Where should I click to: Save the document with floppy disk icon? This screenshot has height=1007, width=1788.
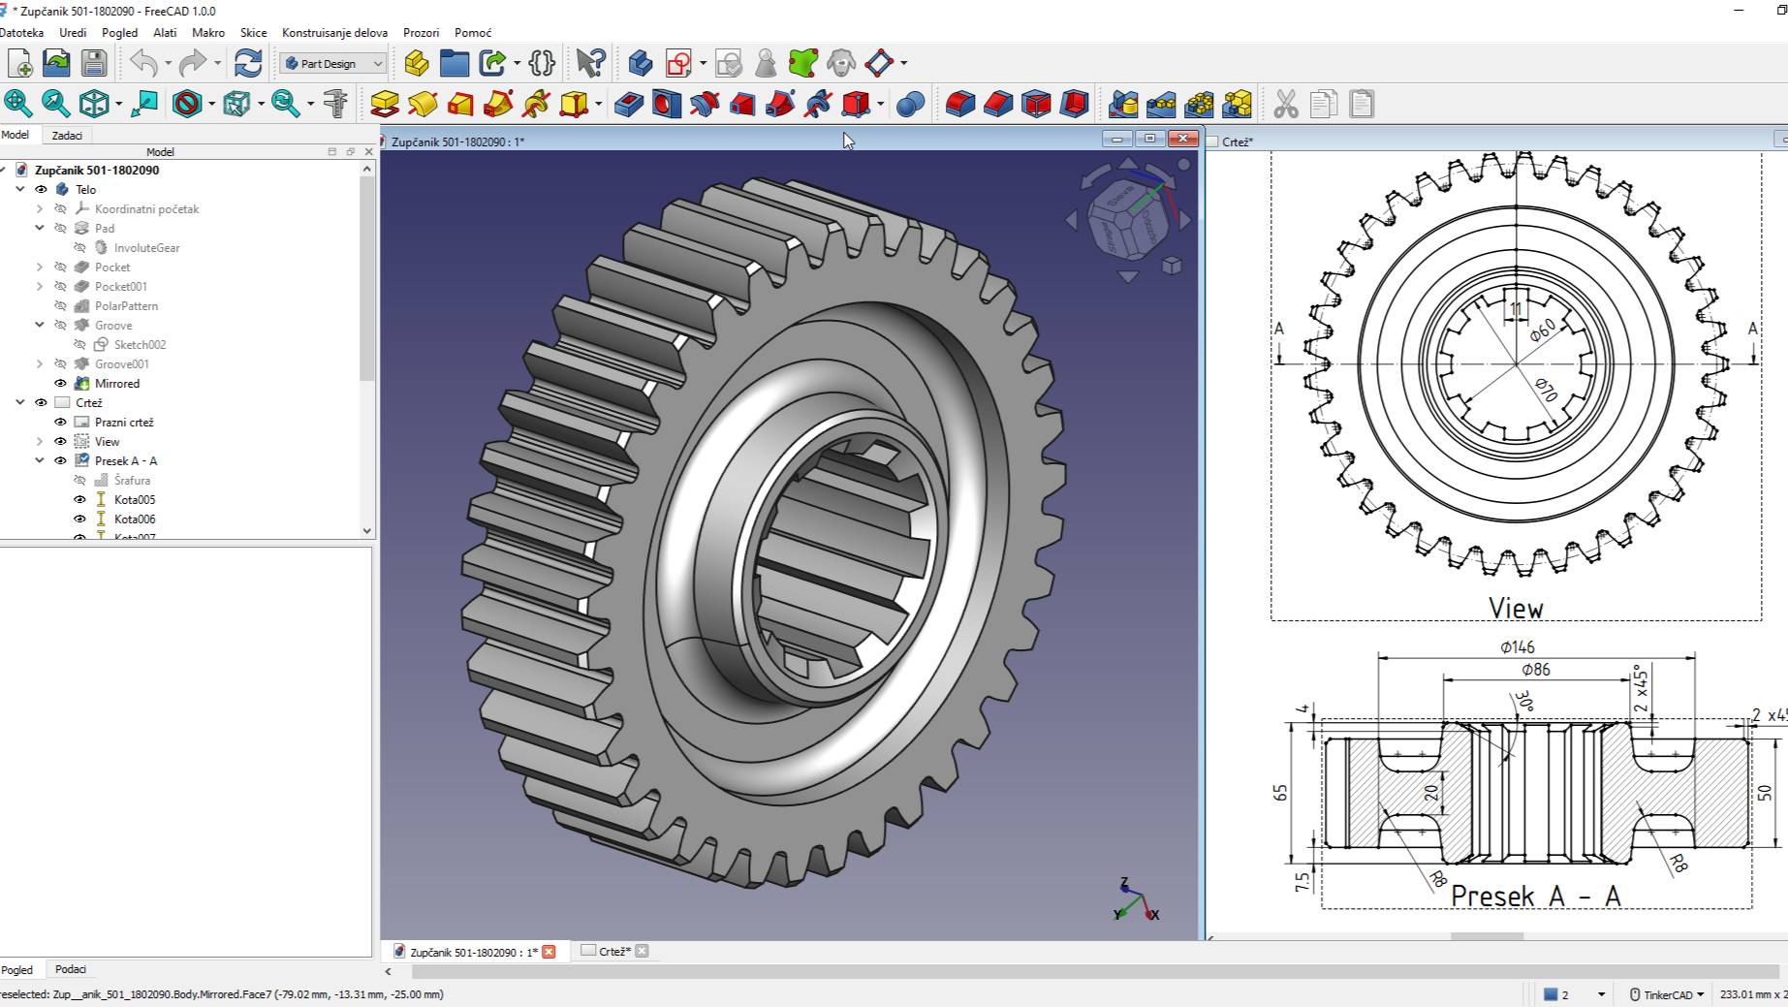(x=94, y=63)
